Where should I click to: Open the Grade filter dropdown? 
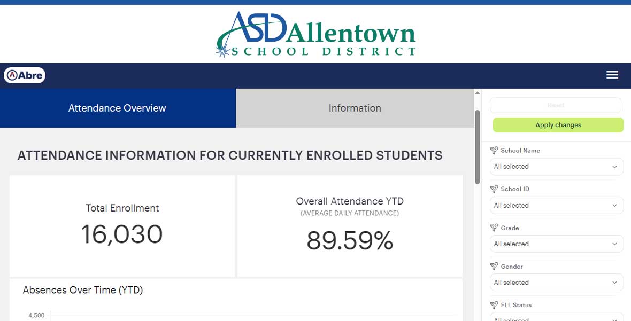557,244
